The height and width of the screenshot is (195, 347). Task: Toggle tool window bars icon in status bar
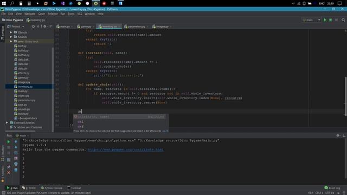point(3,193)
